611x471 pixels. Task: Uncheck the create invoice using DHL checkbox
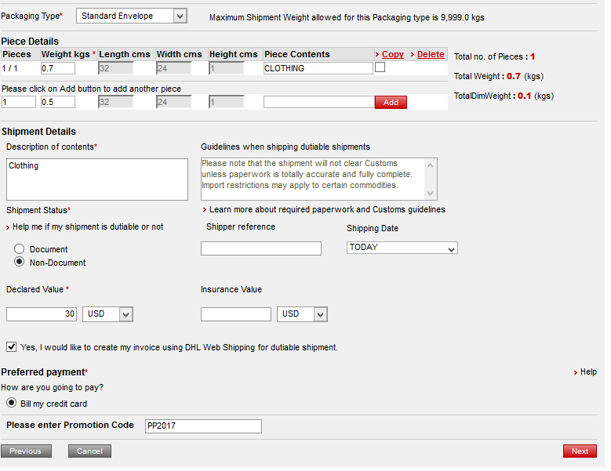pos(12,346)
